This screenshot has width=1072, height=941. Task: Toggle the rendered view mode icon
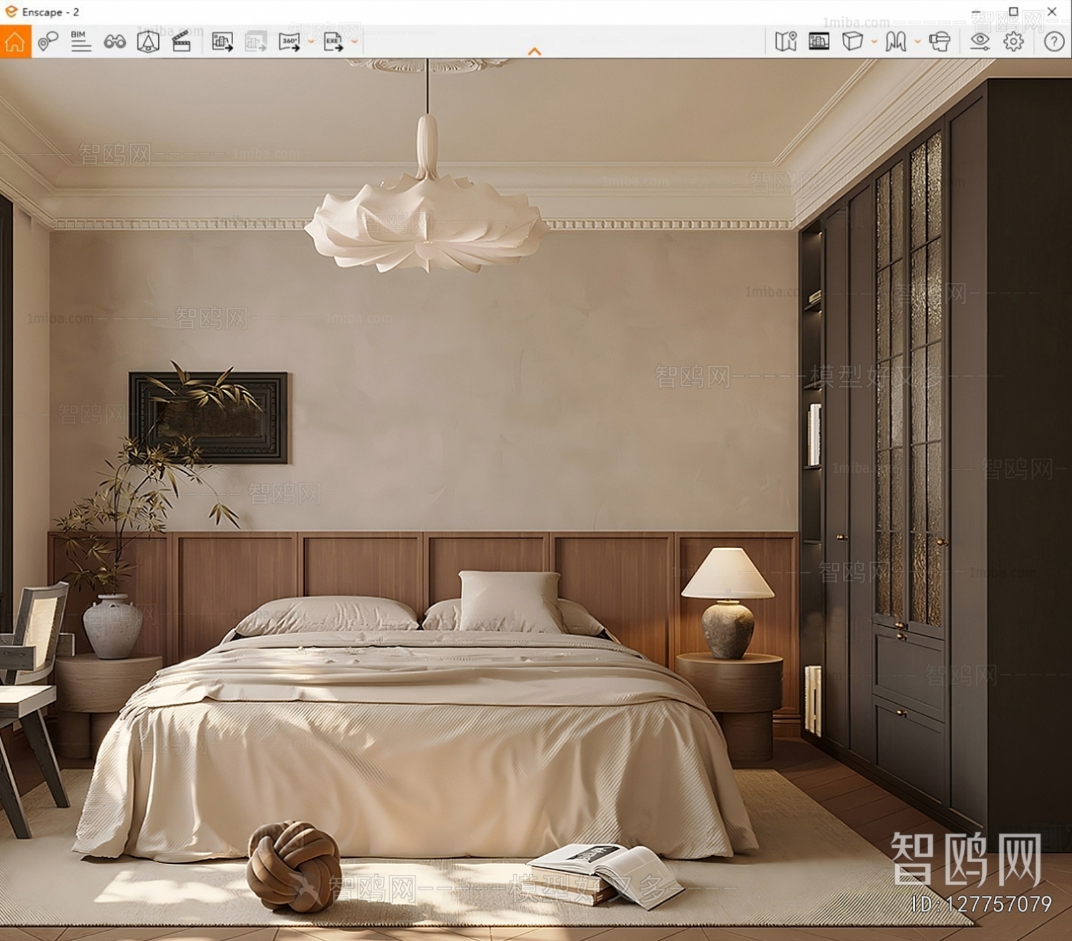click(x=819, y=42)
